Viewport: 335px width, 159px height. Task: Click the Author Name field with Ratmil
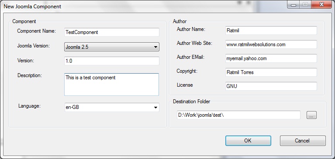[271, 30]
